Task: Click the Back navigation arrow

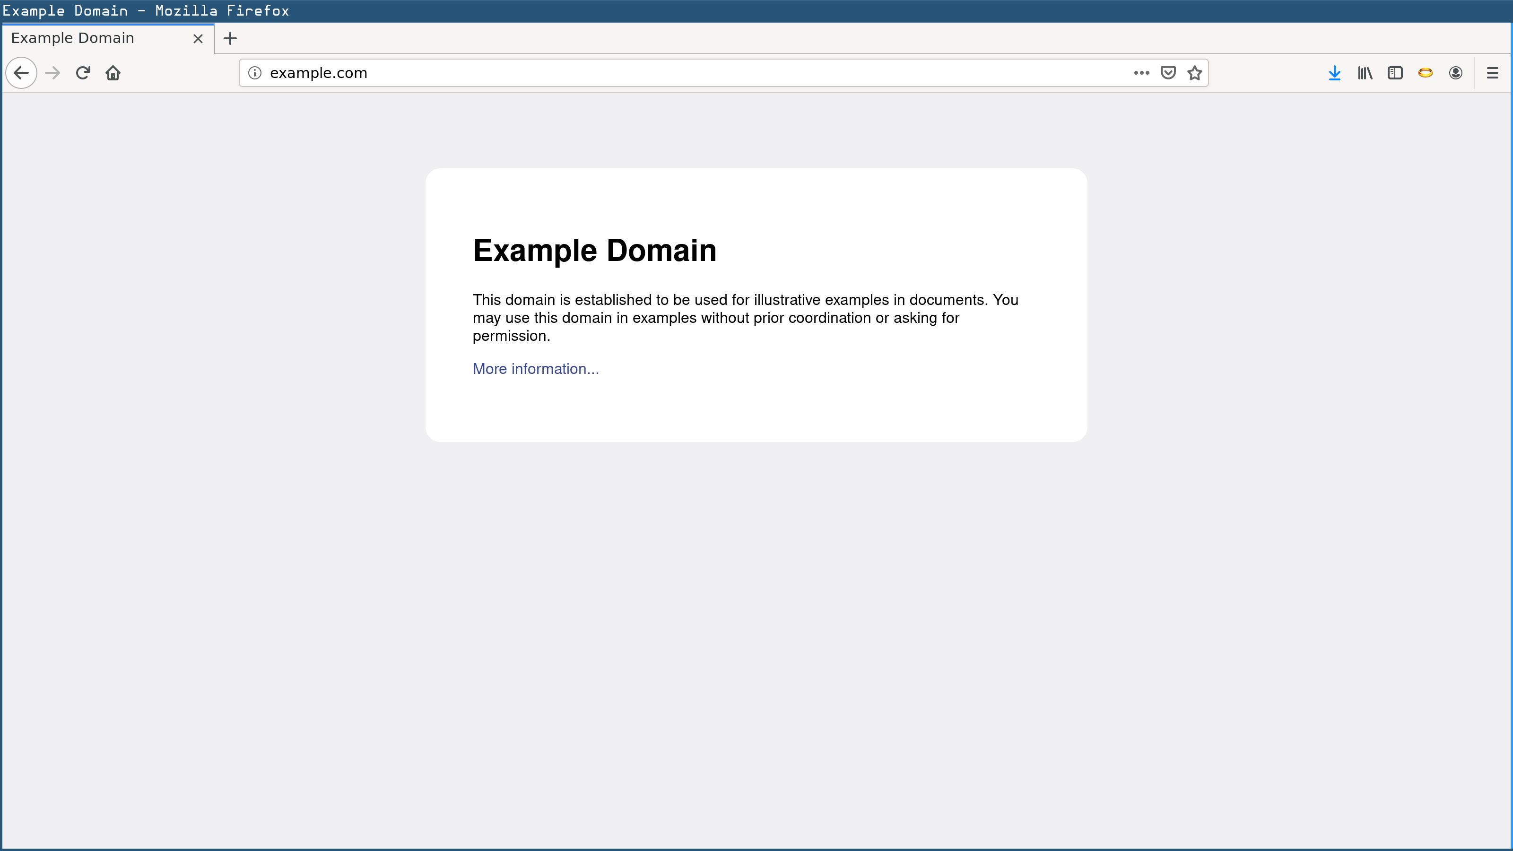Action: coord(21,73)
